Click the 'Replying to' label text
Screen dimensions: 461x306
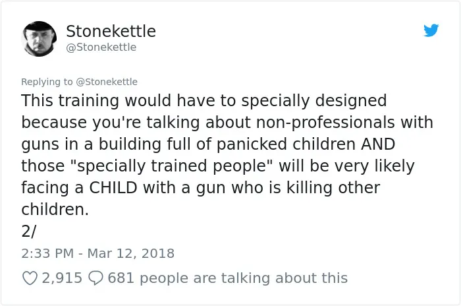pos(47,82)
